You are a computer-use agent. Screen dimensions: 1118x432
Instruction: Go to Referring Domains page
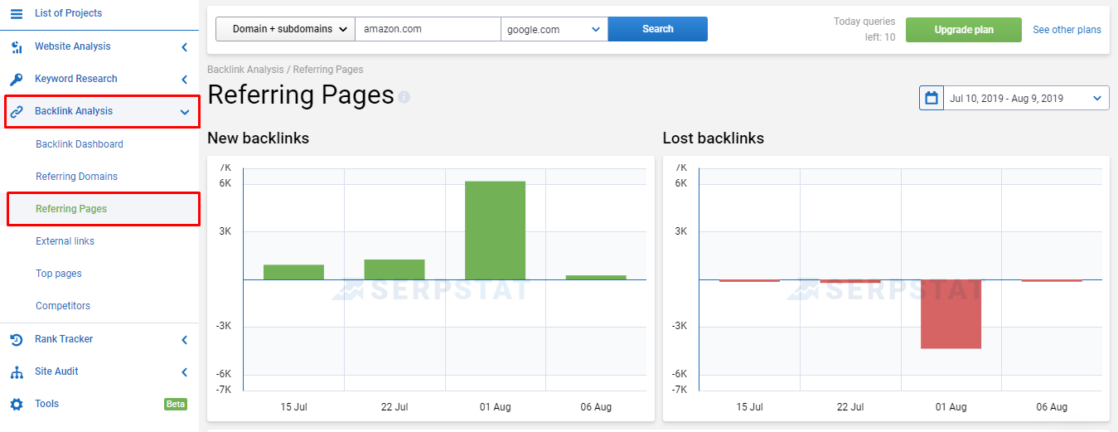[76, 177]
